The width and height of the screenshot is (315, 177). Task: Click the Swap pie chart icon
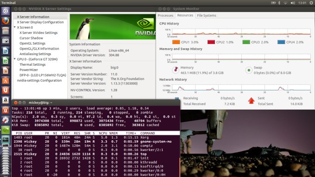(249, 70)
